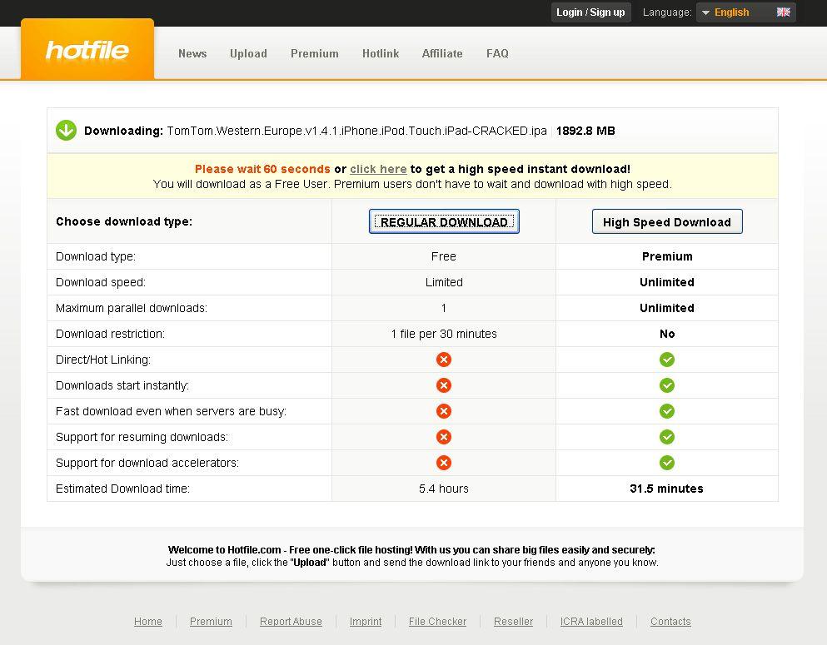This screenshot has height=645, width=827.
Task: Select Hotlink in the navigation bar
Action: pyautogui.click(x=381, y=53)
